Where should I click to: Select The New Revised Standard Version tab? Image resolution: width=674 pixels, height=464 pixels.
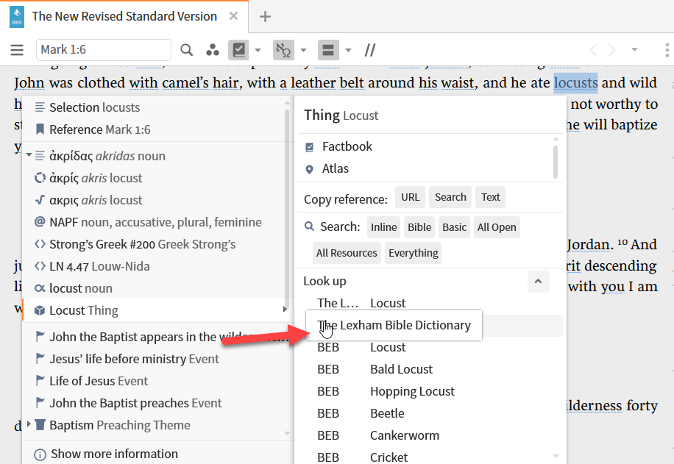pyautogui.click(x=124, y=16)
